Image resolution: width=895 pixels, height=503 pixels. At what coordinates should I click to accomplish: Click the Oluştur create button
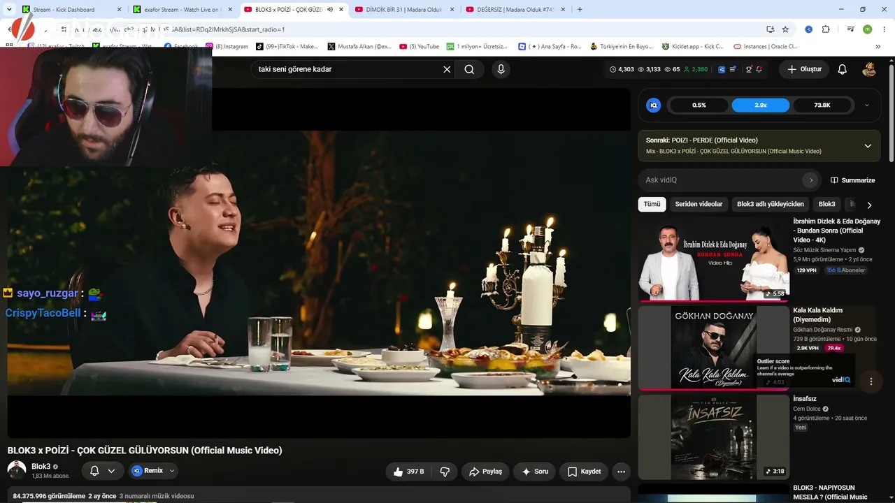pos(804,69)
